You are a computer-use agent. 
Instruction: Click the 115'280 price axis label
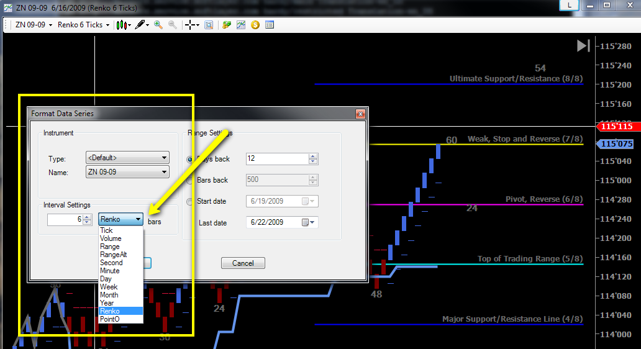[x=616, y=46]
